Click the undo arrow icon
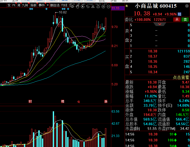This screenshot has width=190, height=147. pos(88,6)
